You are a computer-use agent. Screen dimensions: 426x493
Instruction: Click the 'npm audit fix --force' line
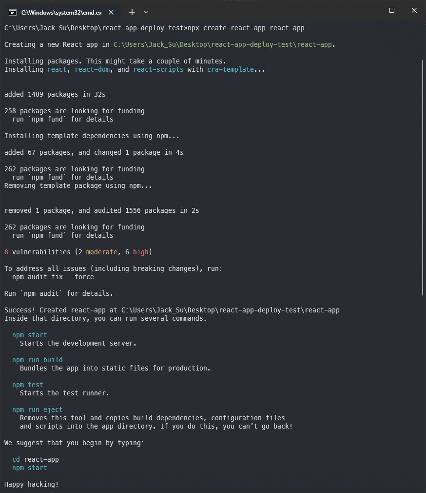(x=53, y=277)
